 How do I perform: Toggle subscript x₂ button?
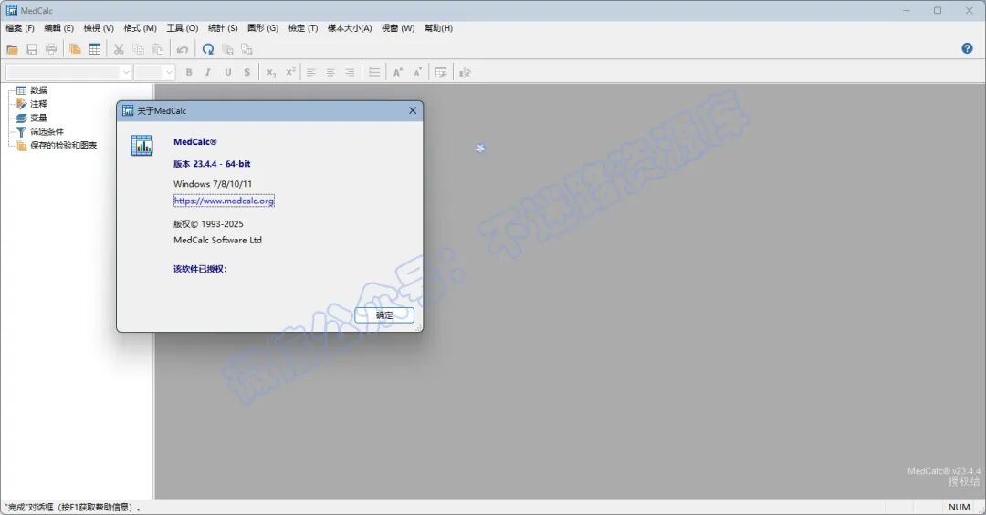click(x=271, y=72)
